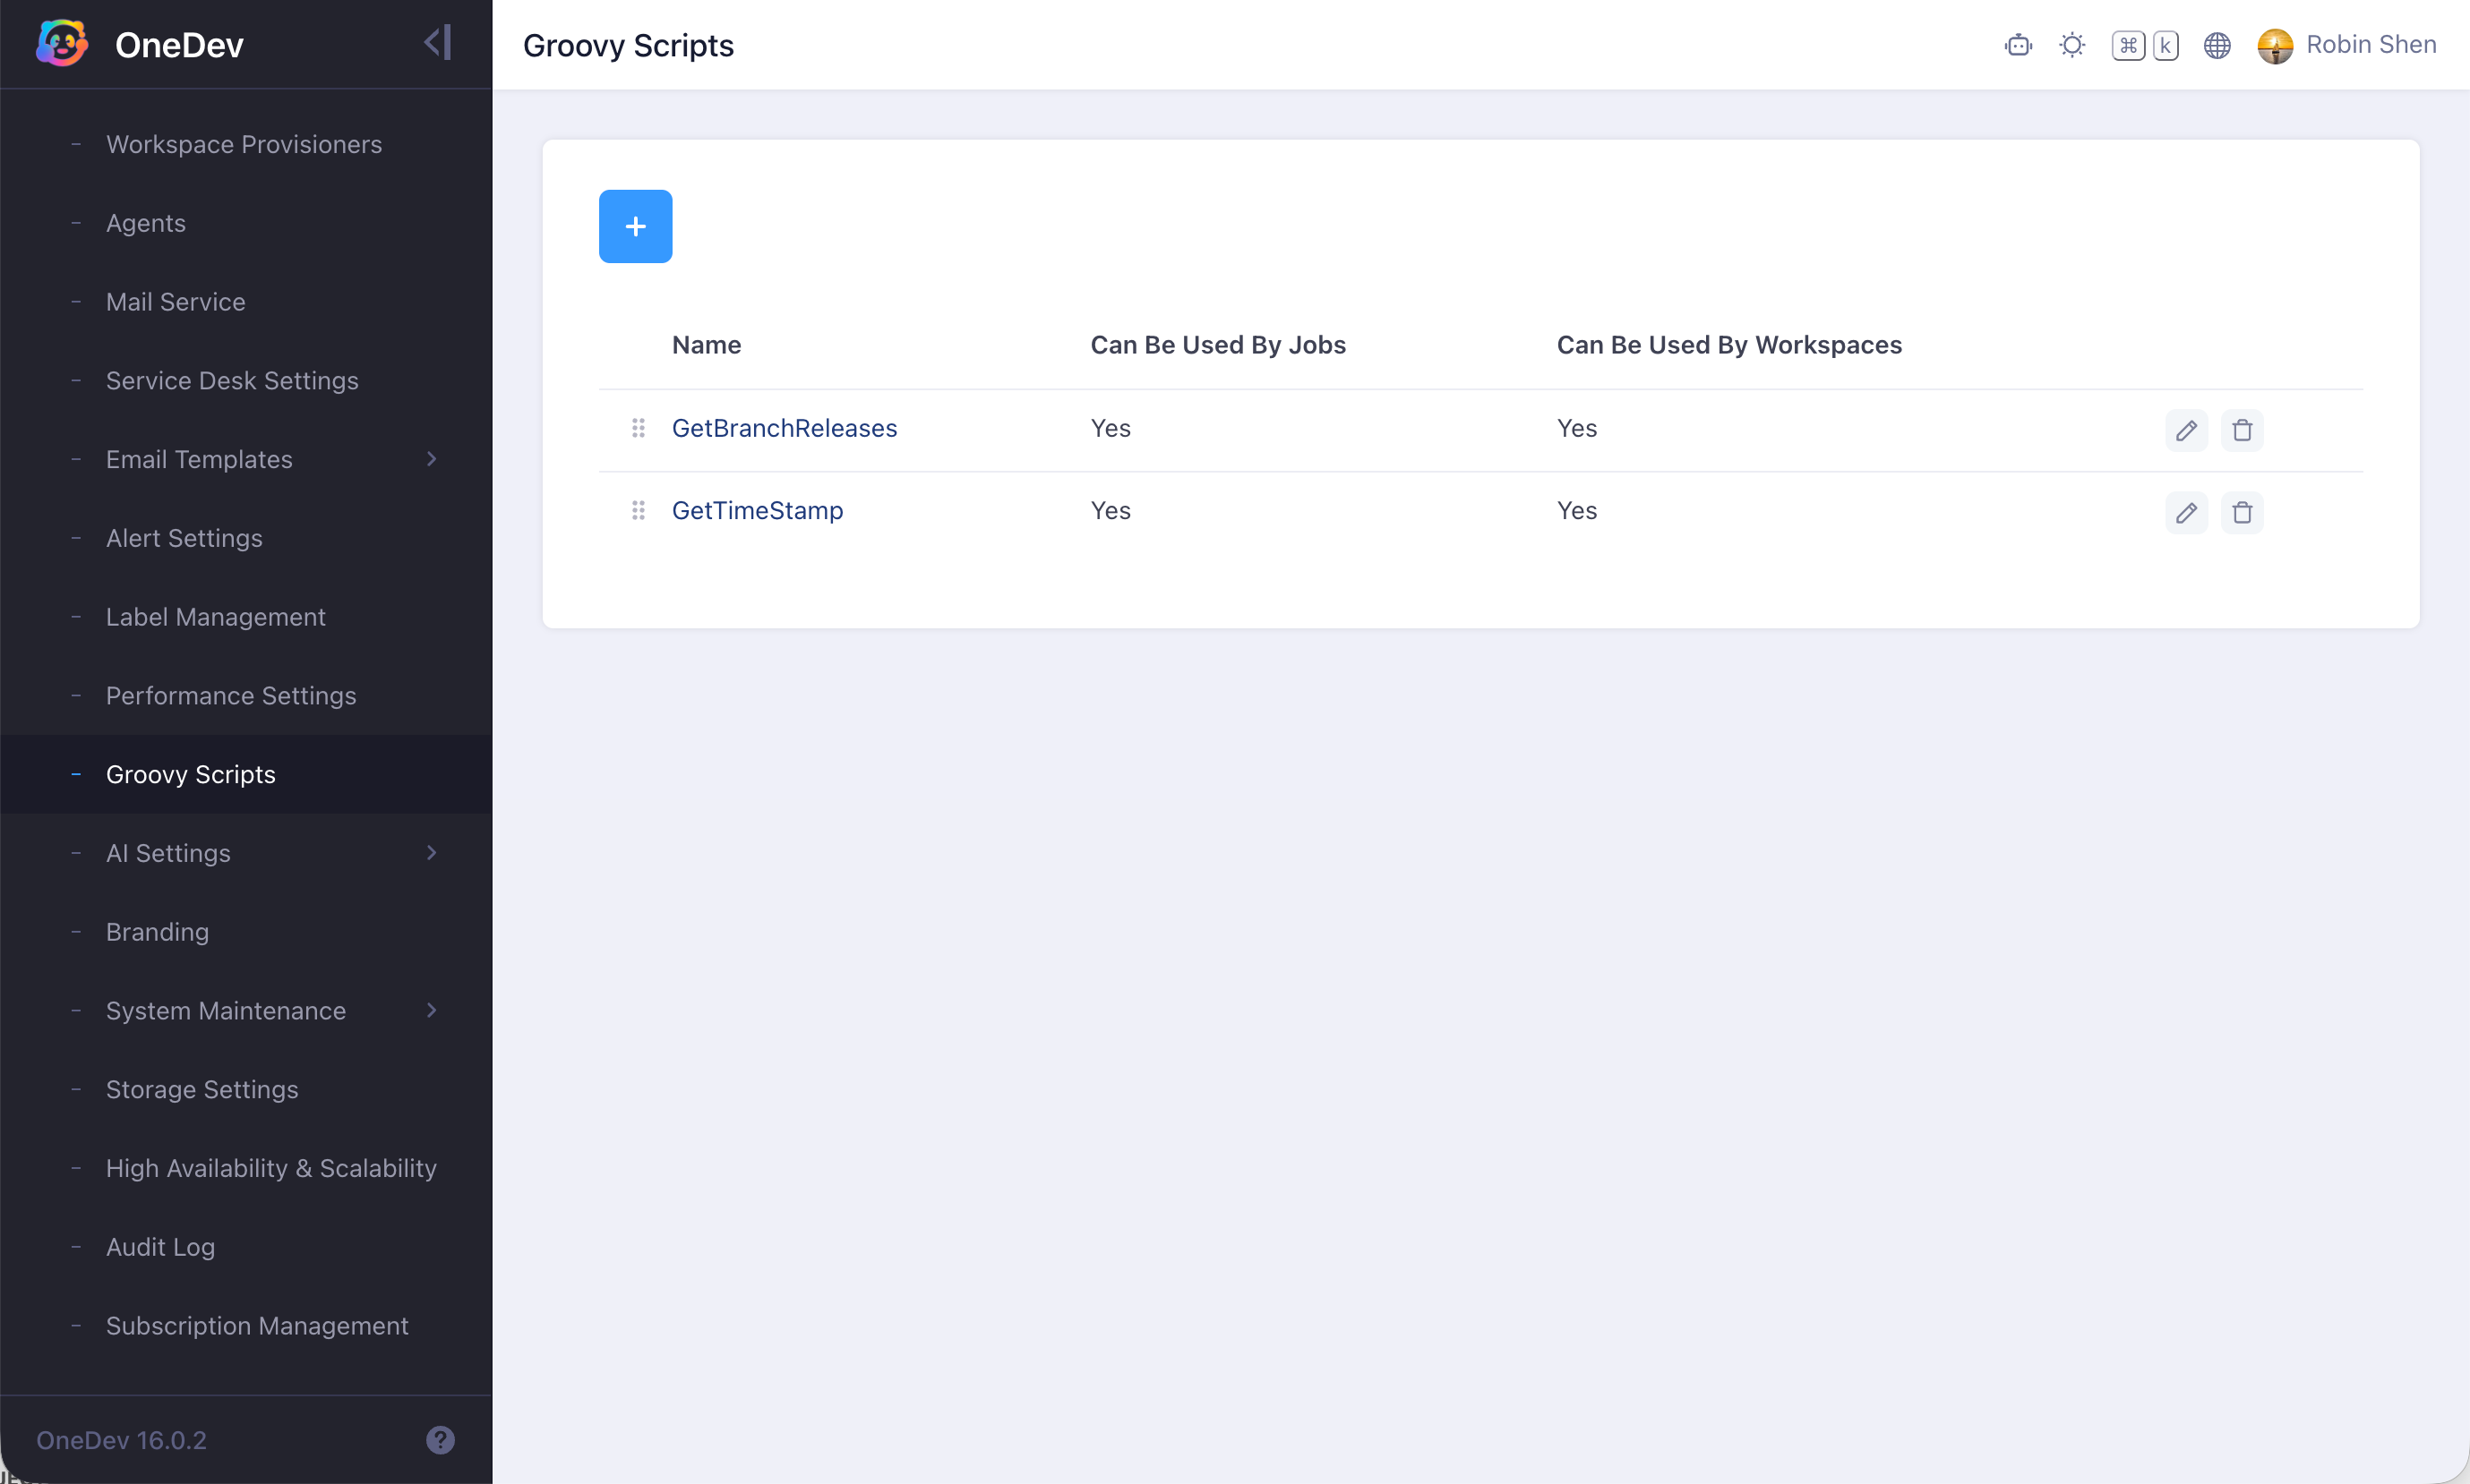Viewport: 2470px width, 1484px height.
Task: Click Can Be Used By Workspaces header
Action: point(1728,345)
